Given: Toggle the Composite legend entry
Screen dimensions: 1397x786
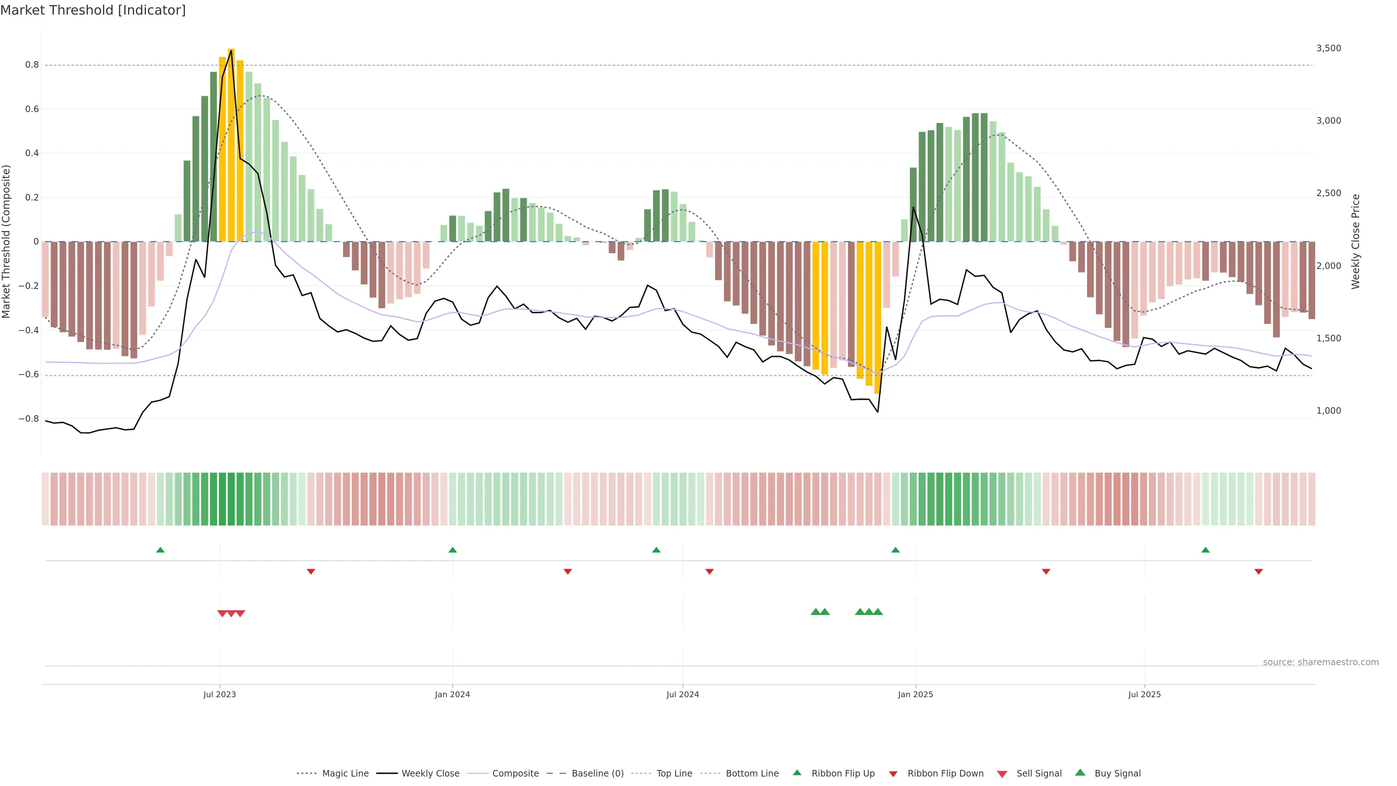Looking at the screenshot, I should pyautogui.click(x=515, y=774).
